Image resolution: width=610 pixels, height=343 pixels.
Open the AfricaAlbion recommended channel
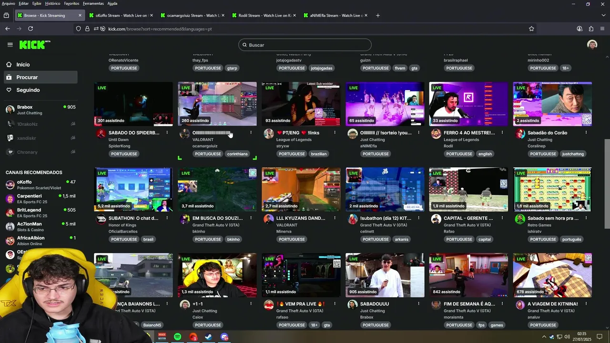[41, 241]
